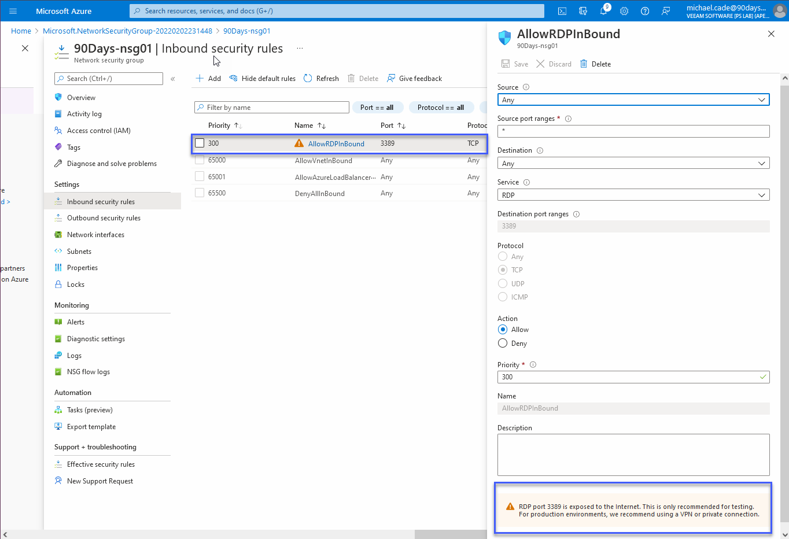Click the Filter by name field

[272, 108]
